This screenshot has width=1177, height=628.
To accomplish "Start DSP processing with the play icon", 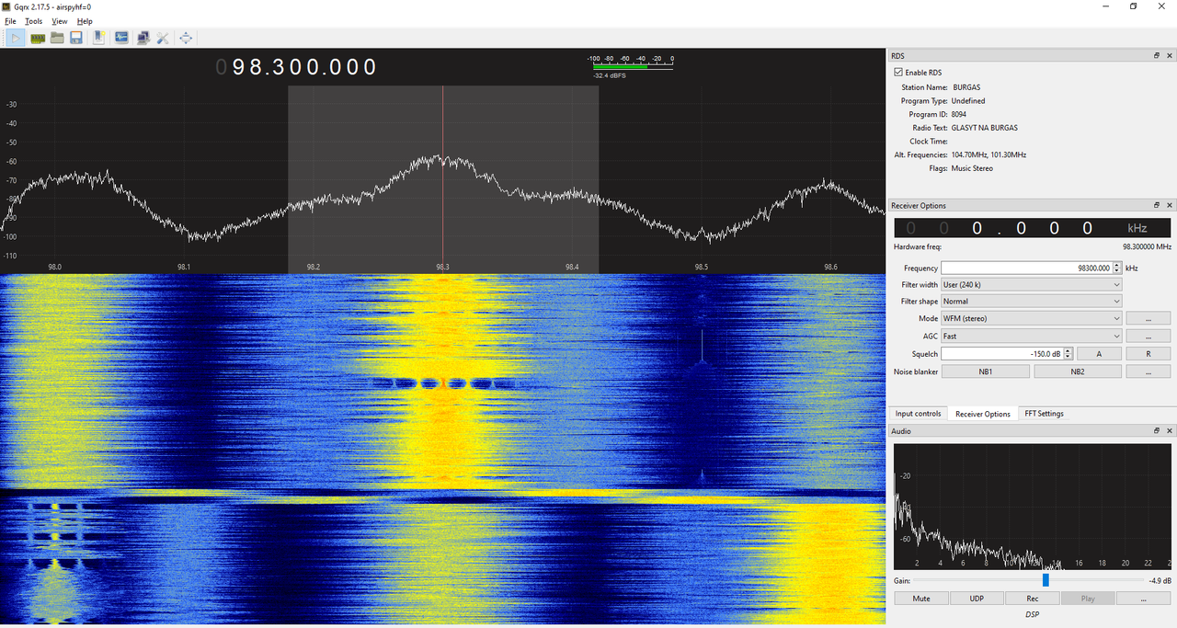I will point(17,38).
